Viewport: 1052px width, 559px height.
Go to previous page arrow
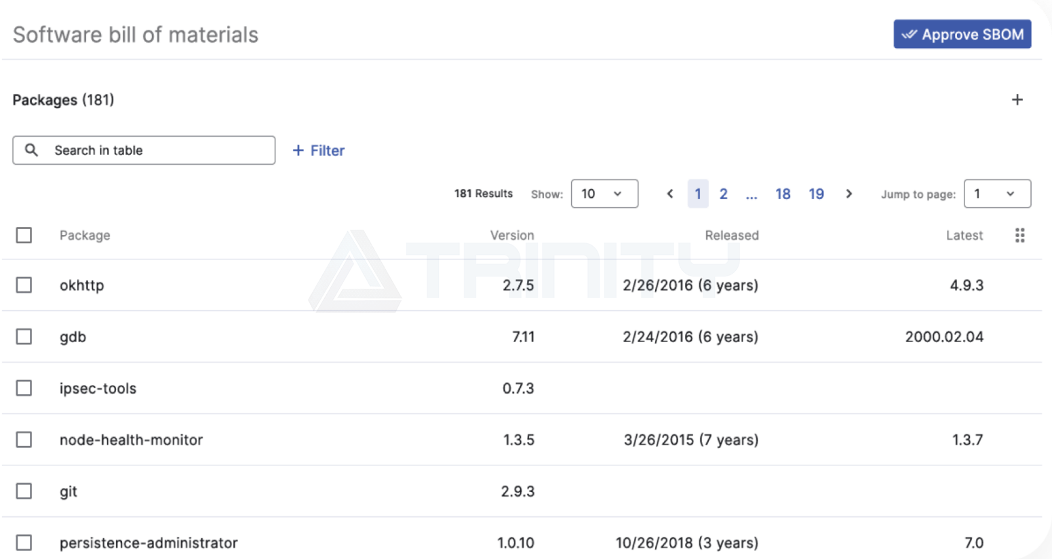[669, 194]
